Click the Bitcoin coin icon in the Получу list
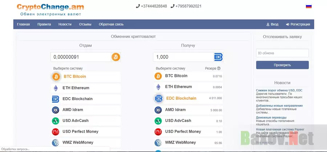 click(158, 76)
